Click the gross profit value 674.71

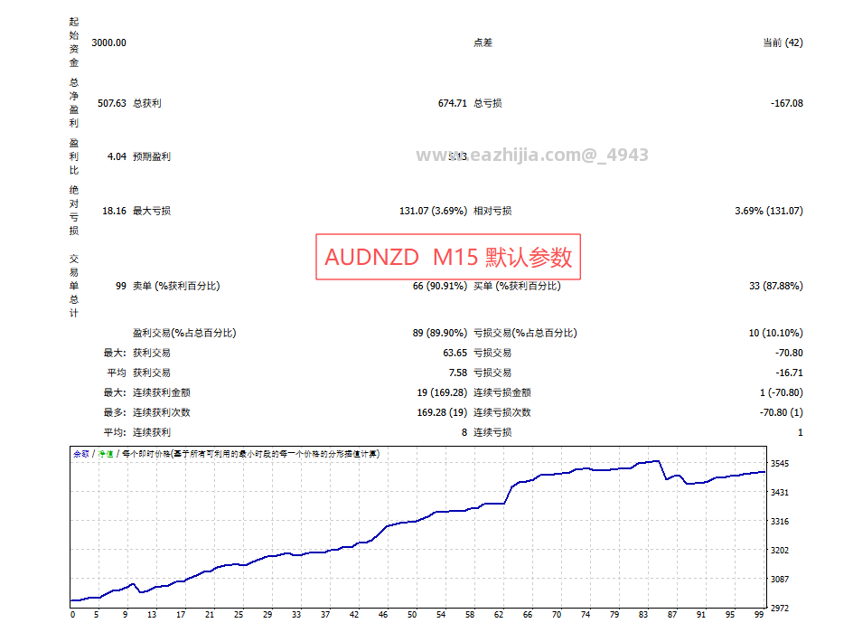(453, 103)
